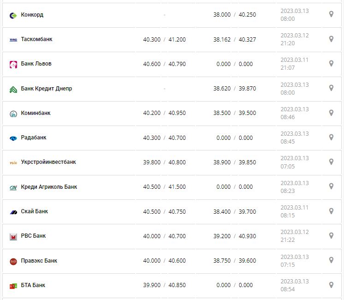The image size is (344, 300).
Task: Click the Креди Агриколь Банк name
Action: click(x=49, y=187)
